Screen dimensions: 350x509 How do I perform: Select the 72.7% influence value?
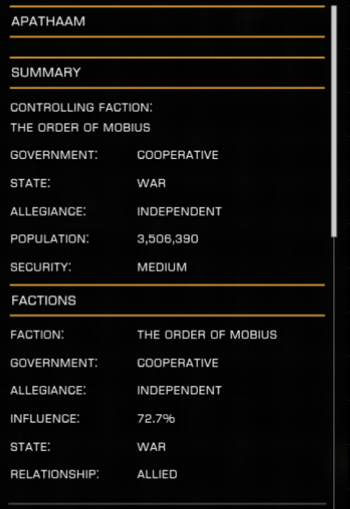(156, 419)
